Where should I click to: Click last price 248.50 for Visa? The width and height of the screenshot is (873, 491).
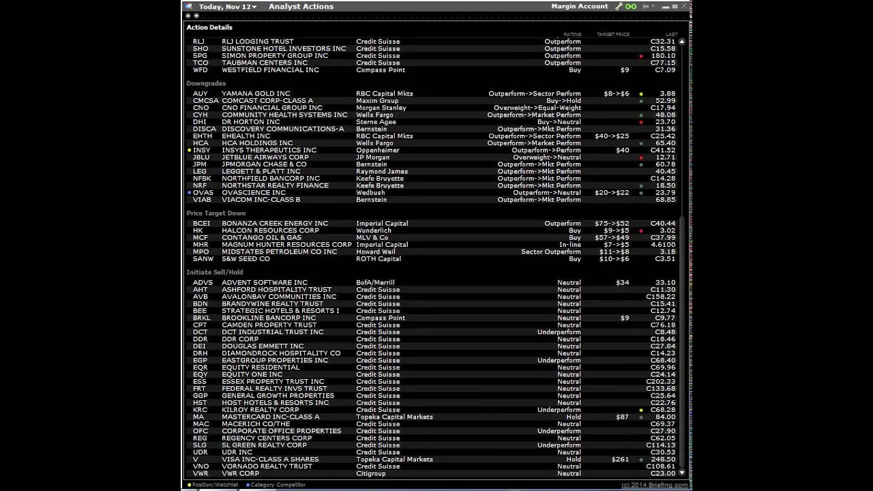(664, 460)
